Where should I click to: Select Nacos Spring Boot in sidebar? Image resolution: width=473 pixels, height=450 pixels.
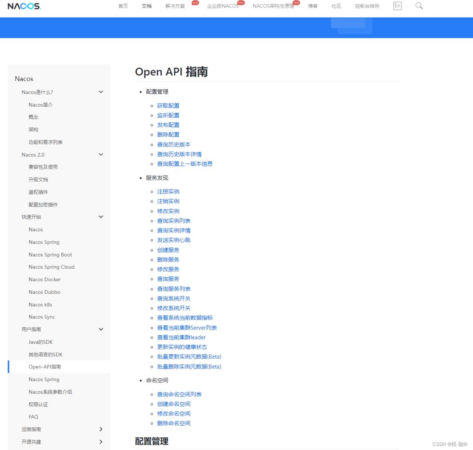(50, 255)
